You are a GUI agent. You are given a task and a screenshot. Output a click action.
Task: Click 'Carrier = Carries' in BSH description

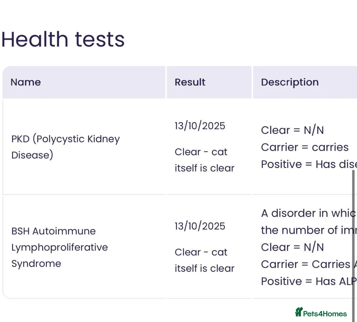pyautogui.click(x=305, y=264)
